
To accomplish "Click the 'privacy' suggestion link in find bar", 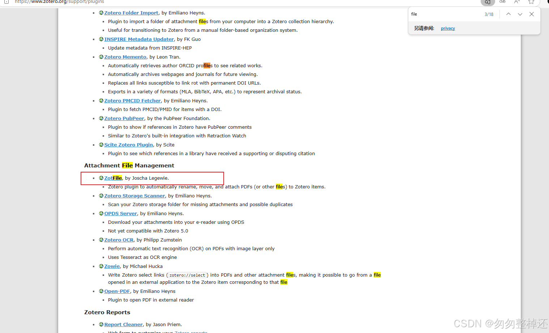I will click(x=448, y=28).
